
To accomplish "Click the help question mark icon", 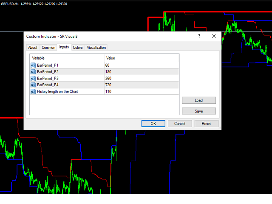I will click(x=199, y=36).
